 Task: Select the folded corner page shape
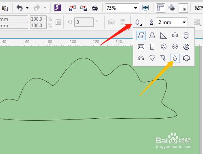pos(152,47)
